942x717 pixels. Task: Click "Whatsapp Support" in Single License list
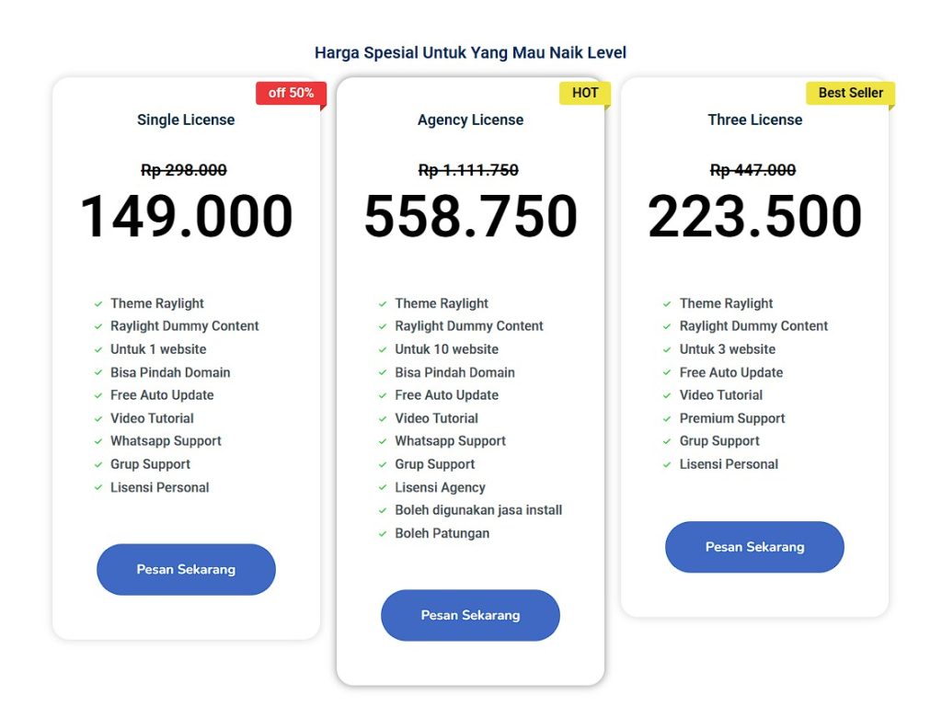coord(166,441)
